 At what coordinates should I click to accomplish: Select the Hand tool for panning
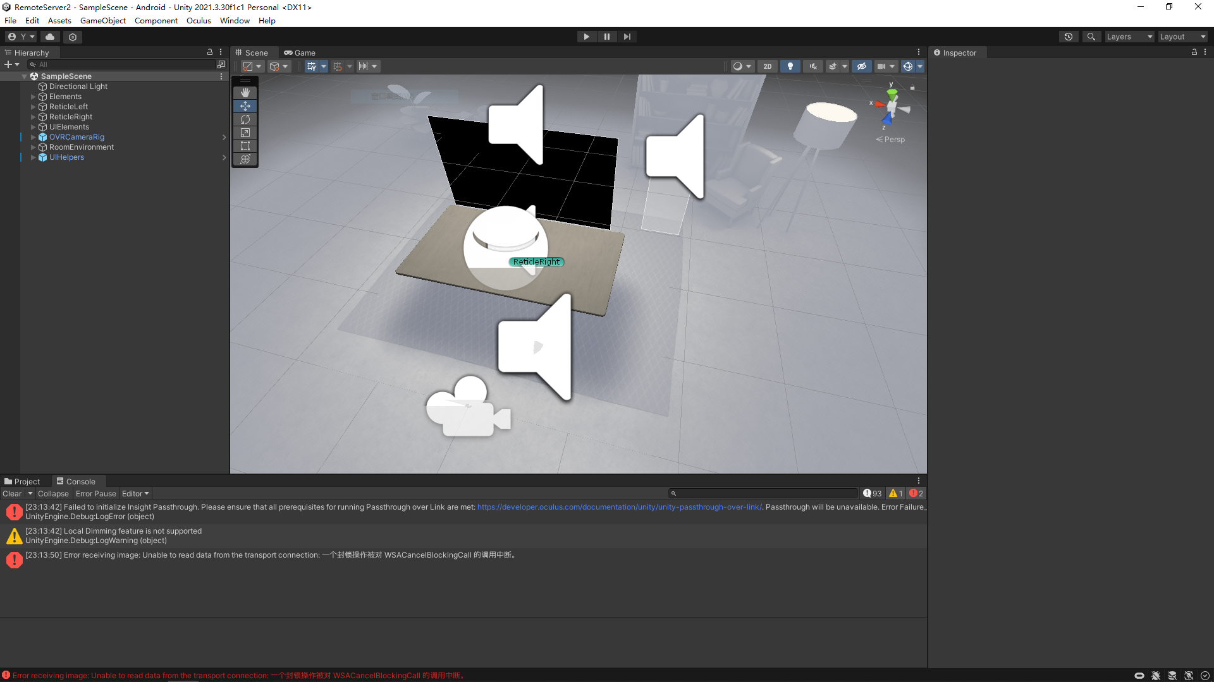coord(245,92)
